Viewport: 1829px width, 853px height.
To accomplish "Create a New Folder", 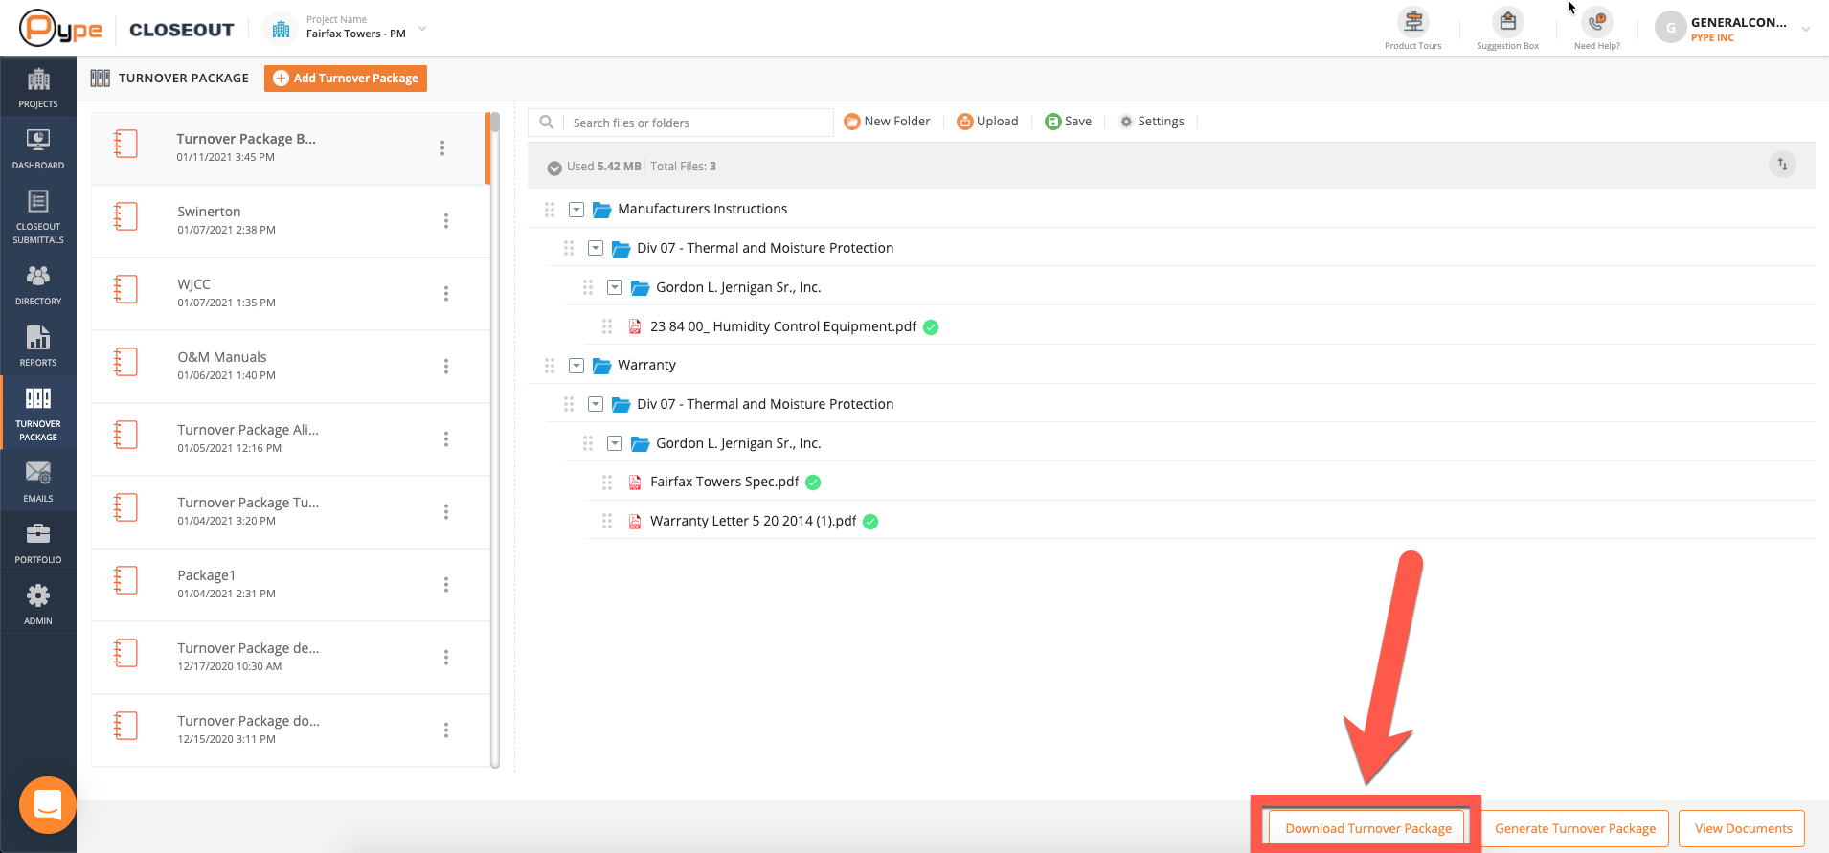I will [887, 122].
